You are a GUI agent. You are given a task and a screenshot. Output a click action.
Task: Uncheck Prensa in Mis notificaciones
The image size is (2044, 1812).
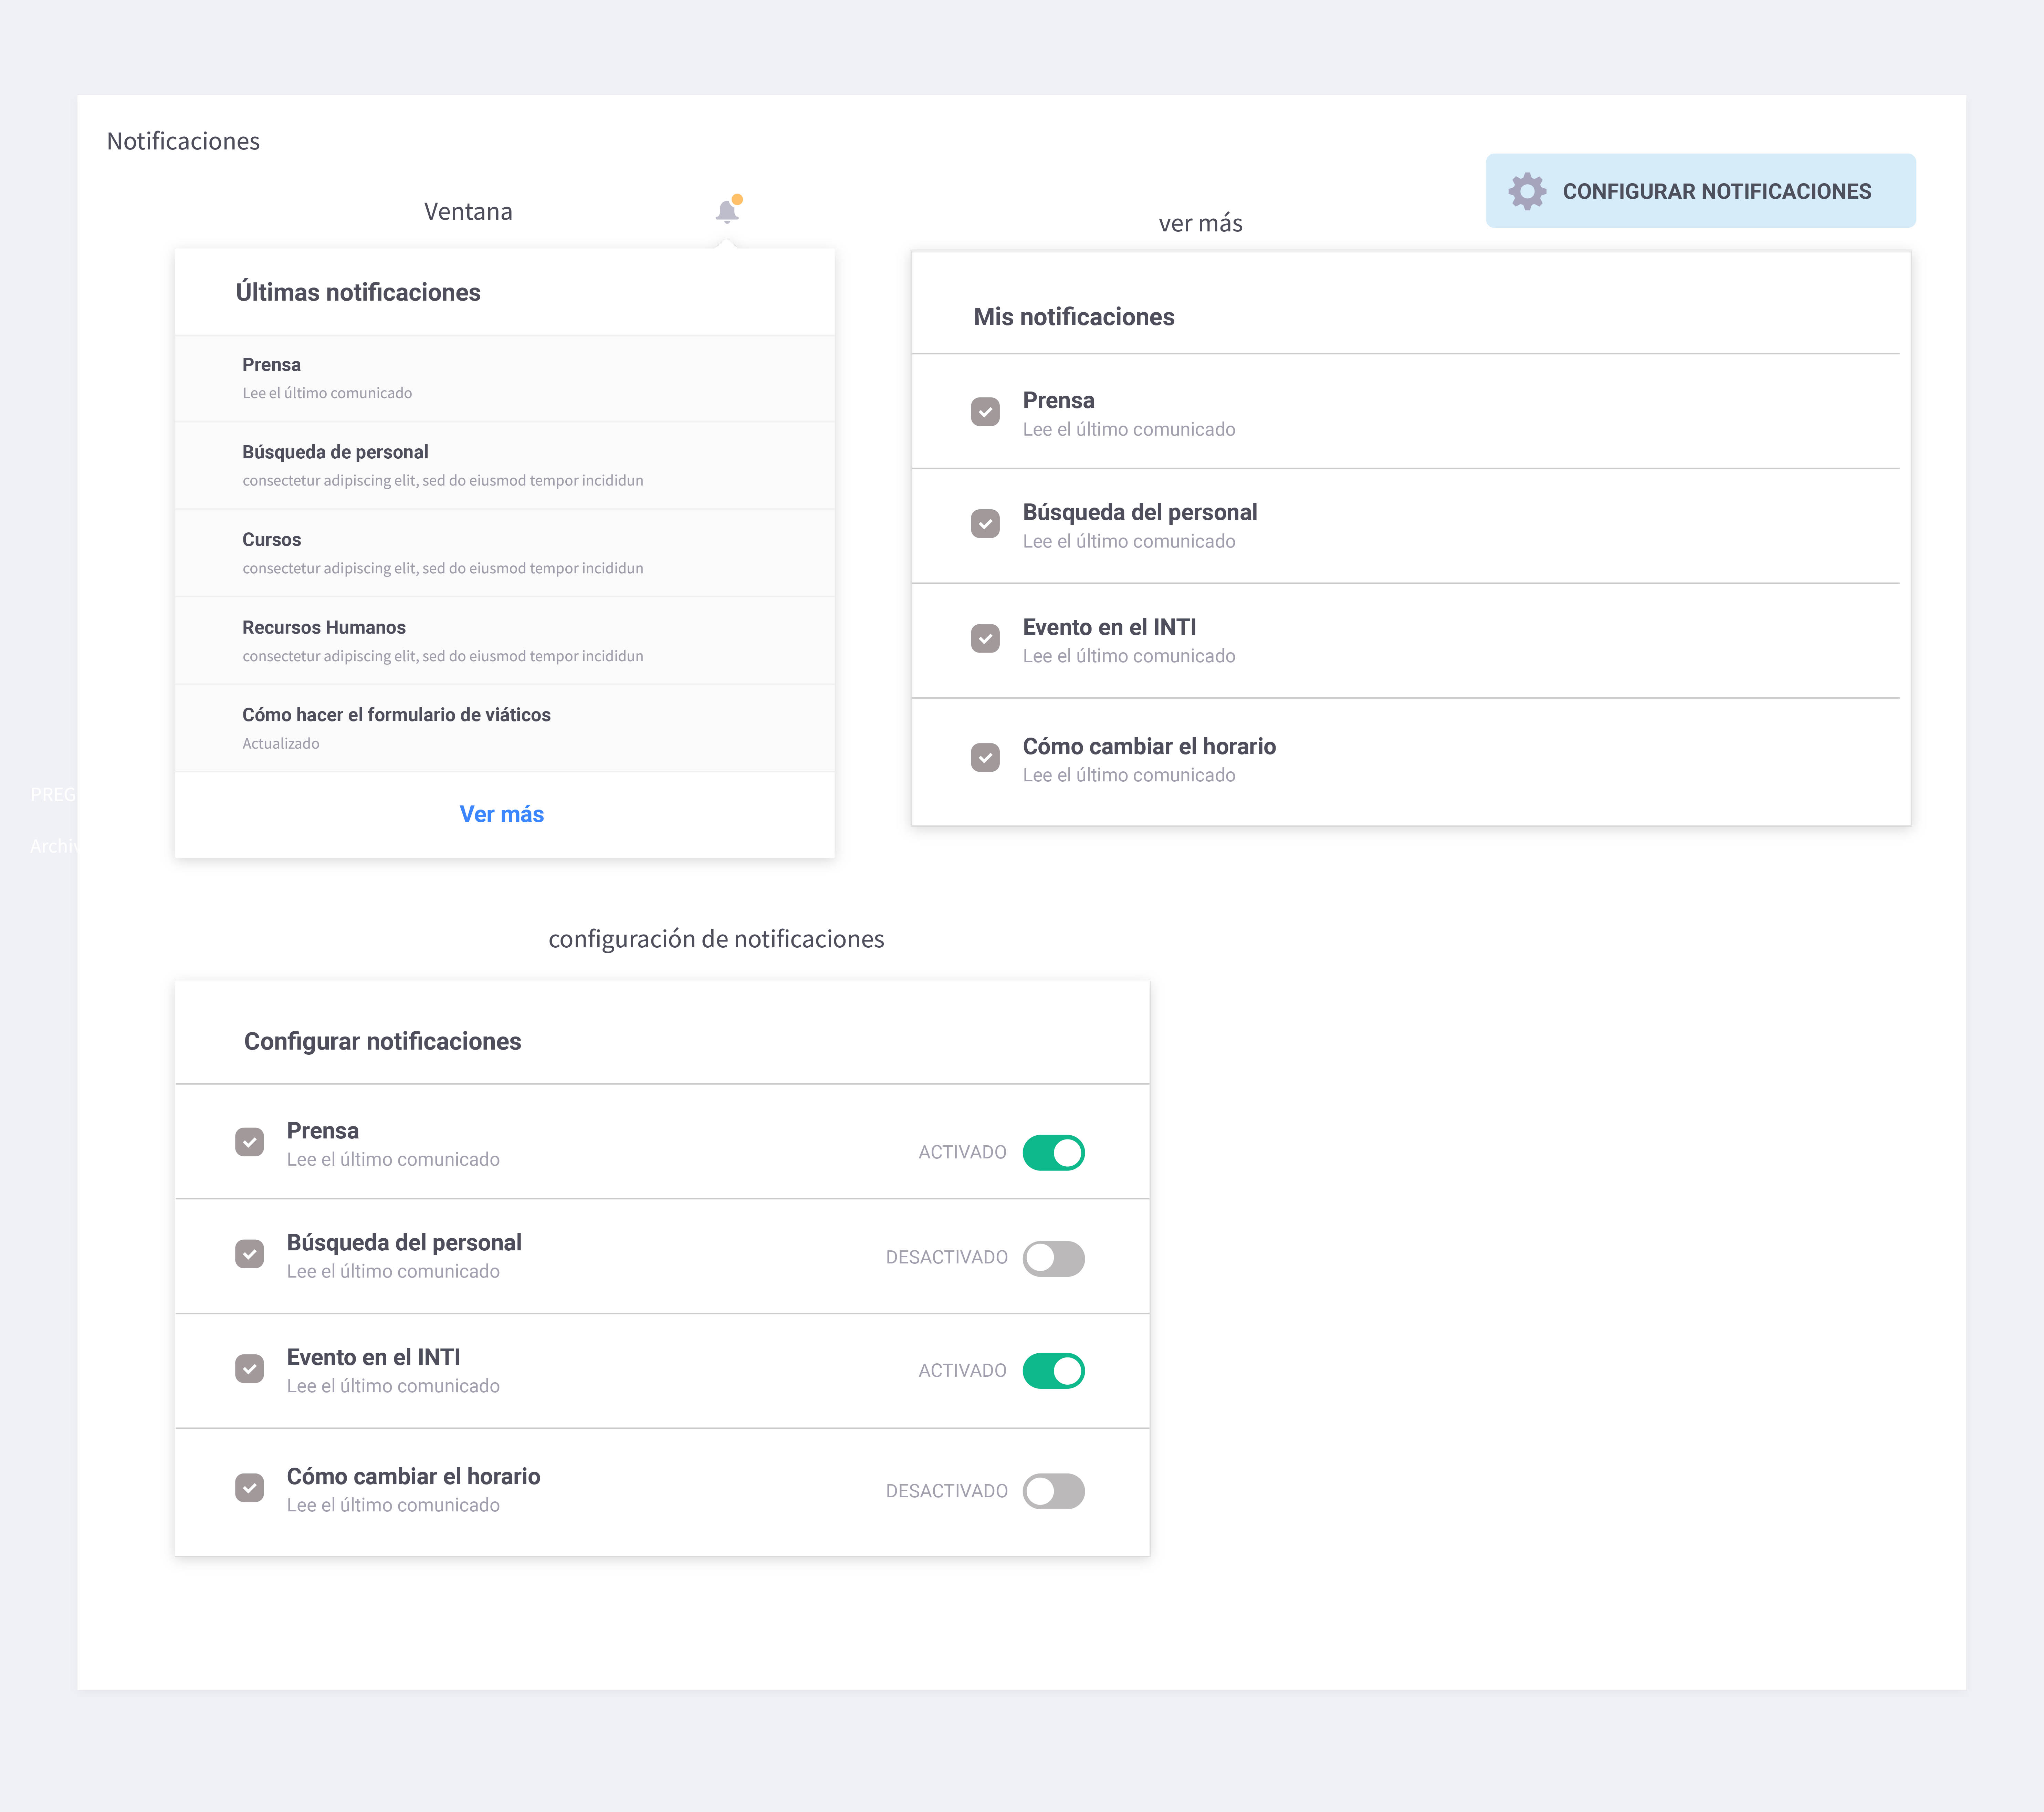click(985, 412)
